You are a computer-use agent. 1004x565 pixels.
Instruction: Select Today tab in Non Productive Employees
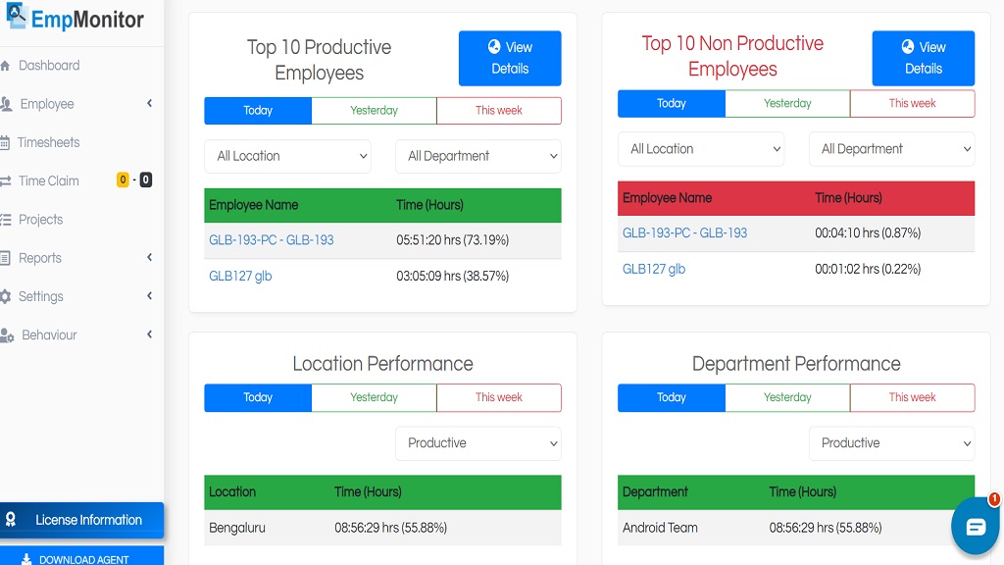[672, 104]
